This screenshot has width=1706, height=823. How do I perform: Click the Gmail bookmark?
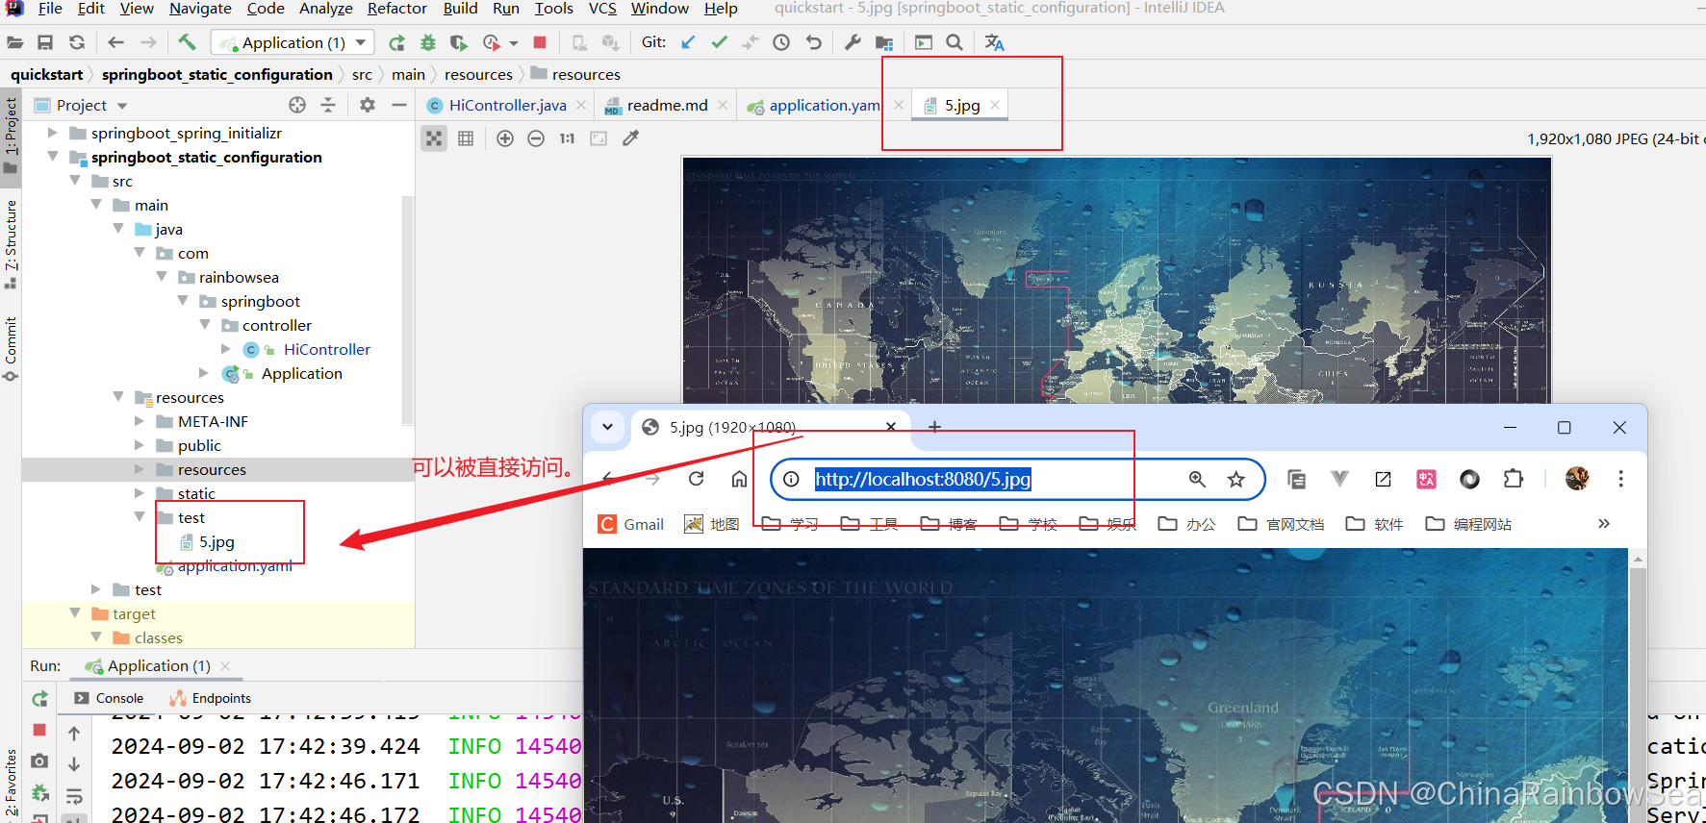tap(631, 524)
